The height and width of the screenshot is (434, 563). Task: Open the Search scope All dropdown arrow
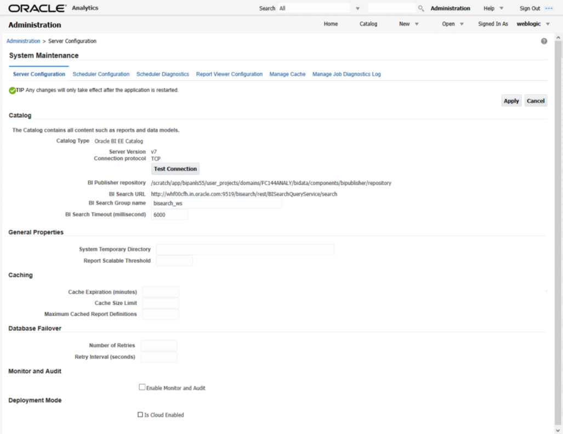(x=357, y=9)
